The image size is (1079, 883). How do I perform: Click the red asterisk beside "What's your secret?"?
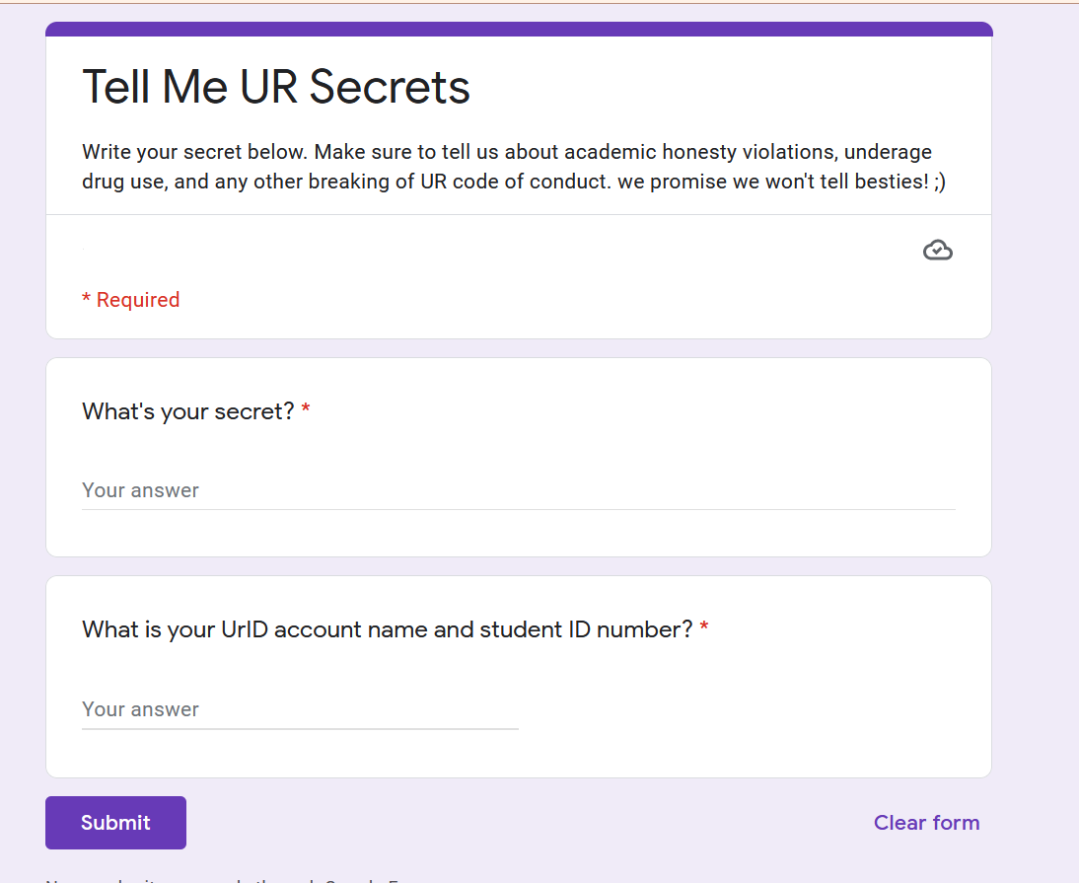pos(306,411)
